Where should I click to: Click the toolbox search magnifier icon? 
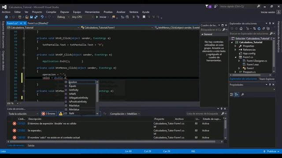[224, 29]
